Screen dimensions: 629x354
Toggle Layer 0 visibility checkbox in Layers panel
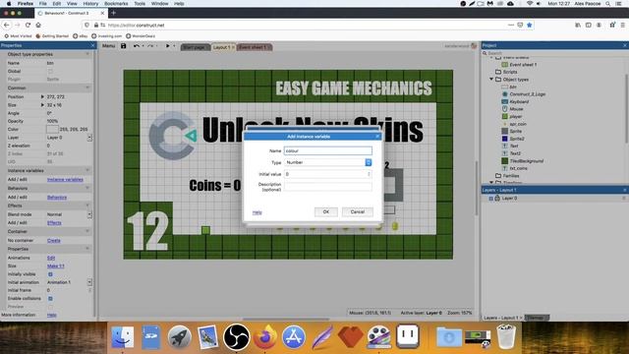[490, 199]
